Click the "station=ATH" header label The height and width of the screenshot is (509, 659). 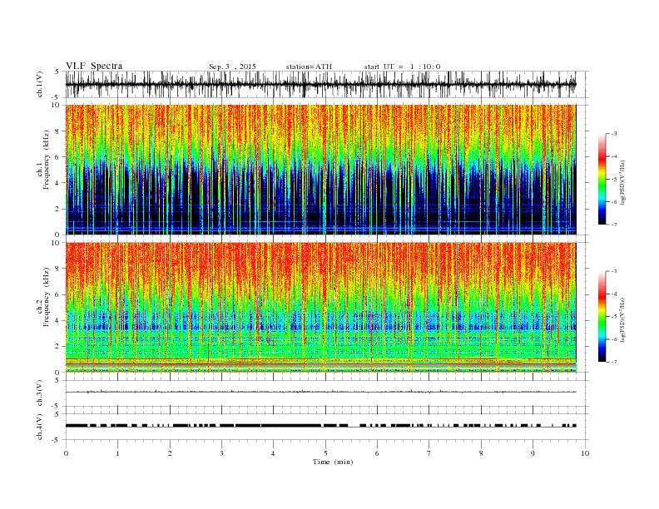tap(309, 67)
